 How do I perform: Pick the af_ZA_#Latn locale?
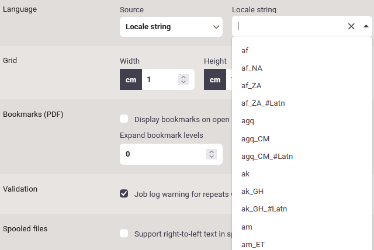(x=263, y=103)
